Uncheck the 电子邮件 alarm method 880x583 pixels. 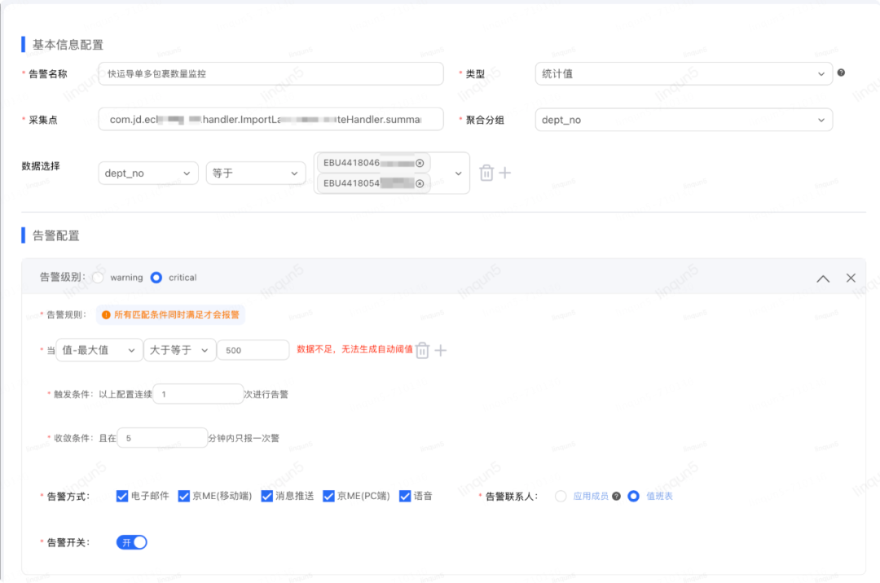pyautogui.click(x=121, y=496)
